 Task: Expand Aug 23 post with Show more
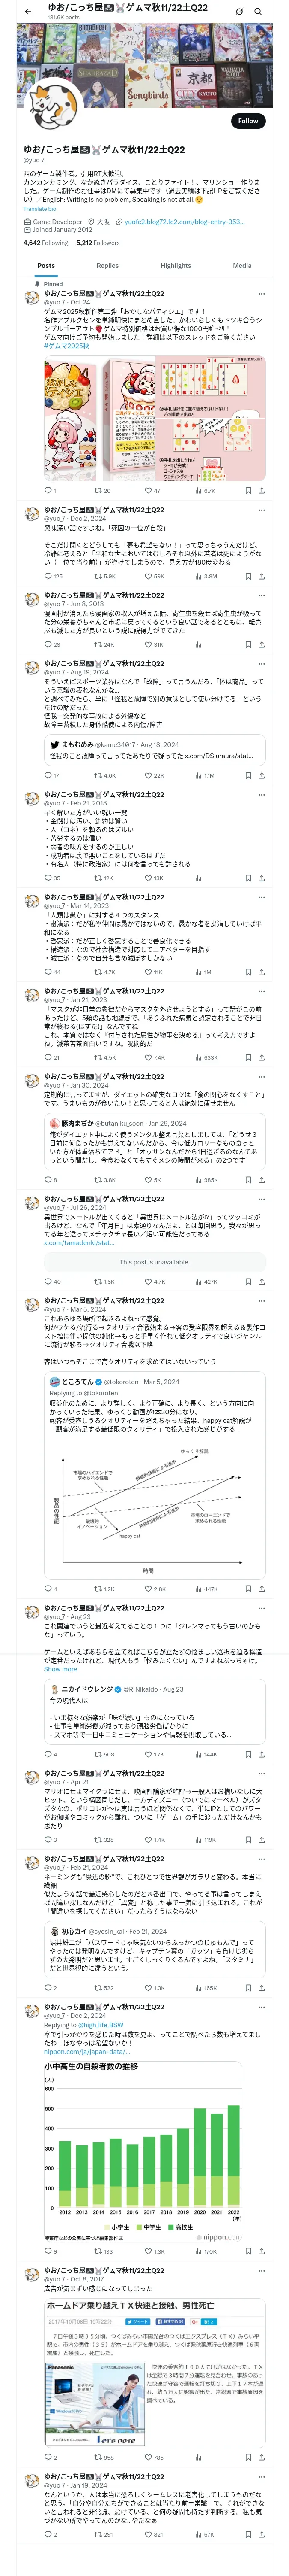point(60,1669)
